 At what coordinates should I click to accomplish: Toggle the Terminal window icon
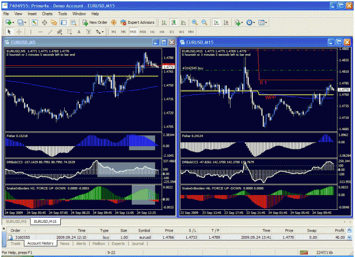[64, 22]
